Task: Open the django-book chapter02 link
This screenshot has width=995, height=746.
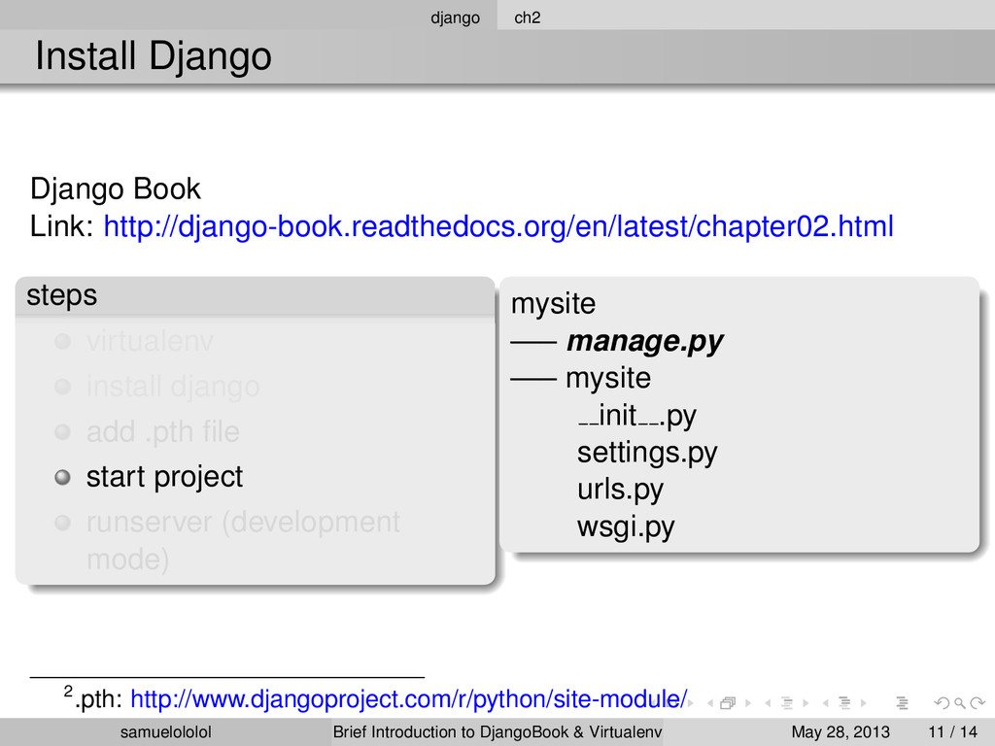Action: tap(498, 226)
